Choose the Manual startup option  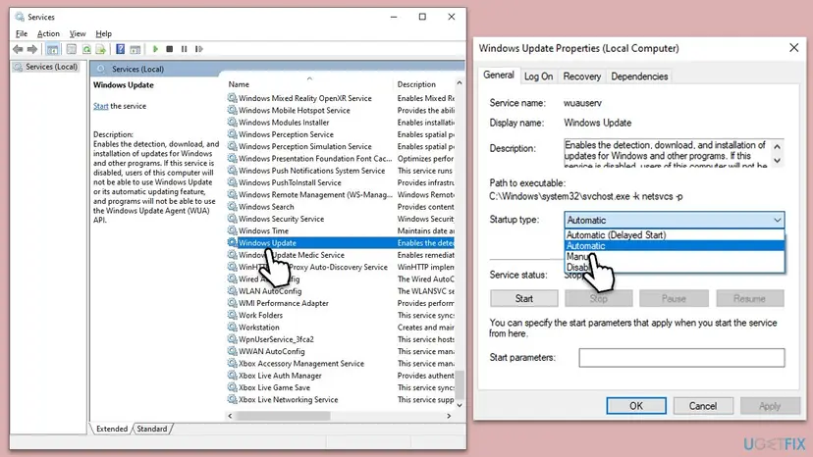(x=674, y=257)
